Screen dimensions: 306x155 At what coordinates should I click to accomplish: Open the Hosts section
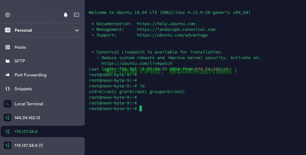coord(20,47)
